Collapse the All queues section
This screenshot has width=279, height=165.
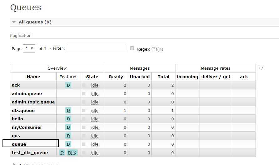point(14,22)
